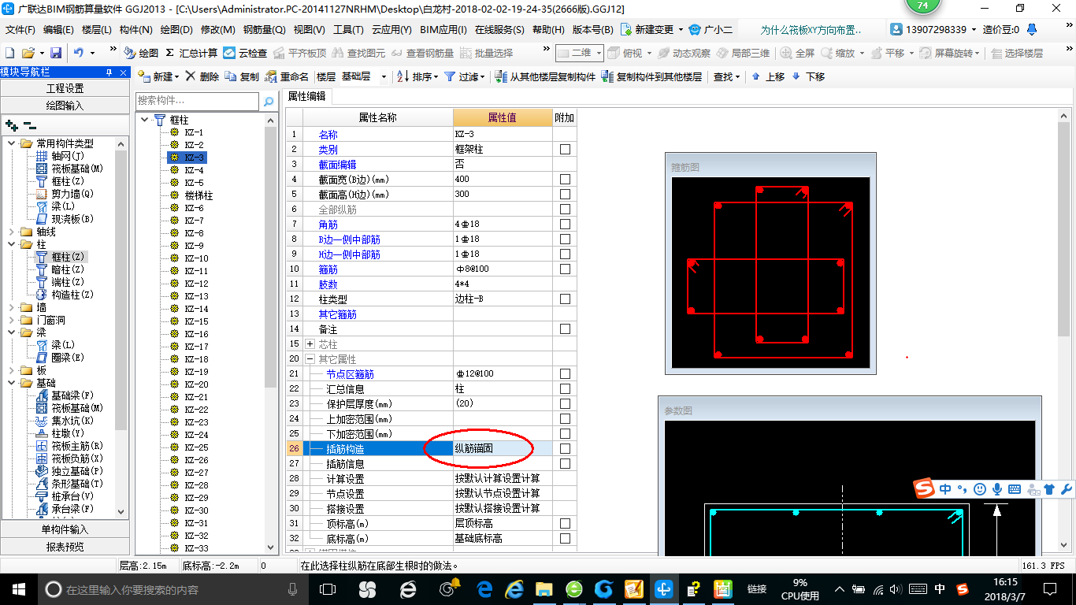Click the collapse-all minus icon in navigator
The height and width of the screenshot is (605, 1076).
[x=30, y=124]
